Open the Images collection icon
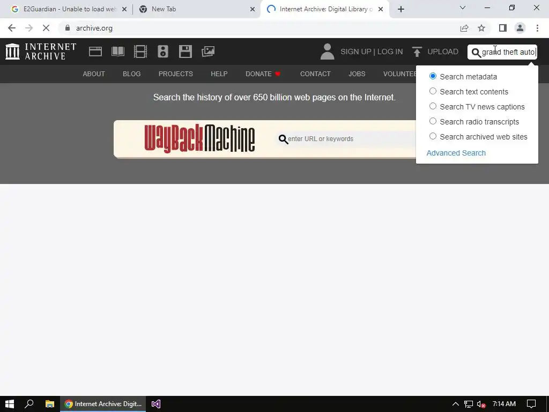549x412 pixels. coord(208,51)
